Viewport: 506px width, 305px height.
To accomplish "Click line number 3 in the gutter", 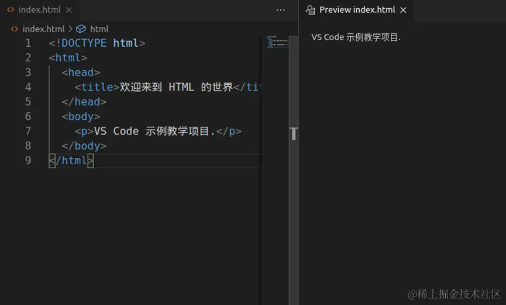I will pyautogui.click(x=29, y=72).
